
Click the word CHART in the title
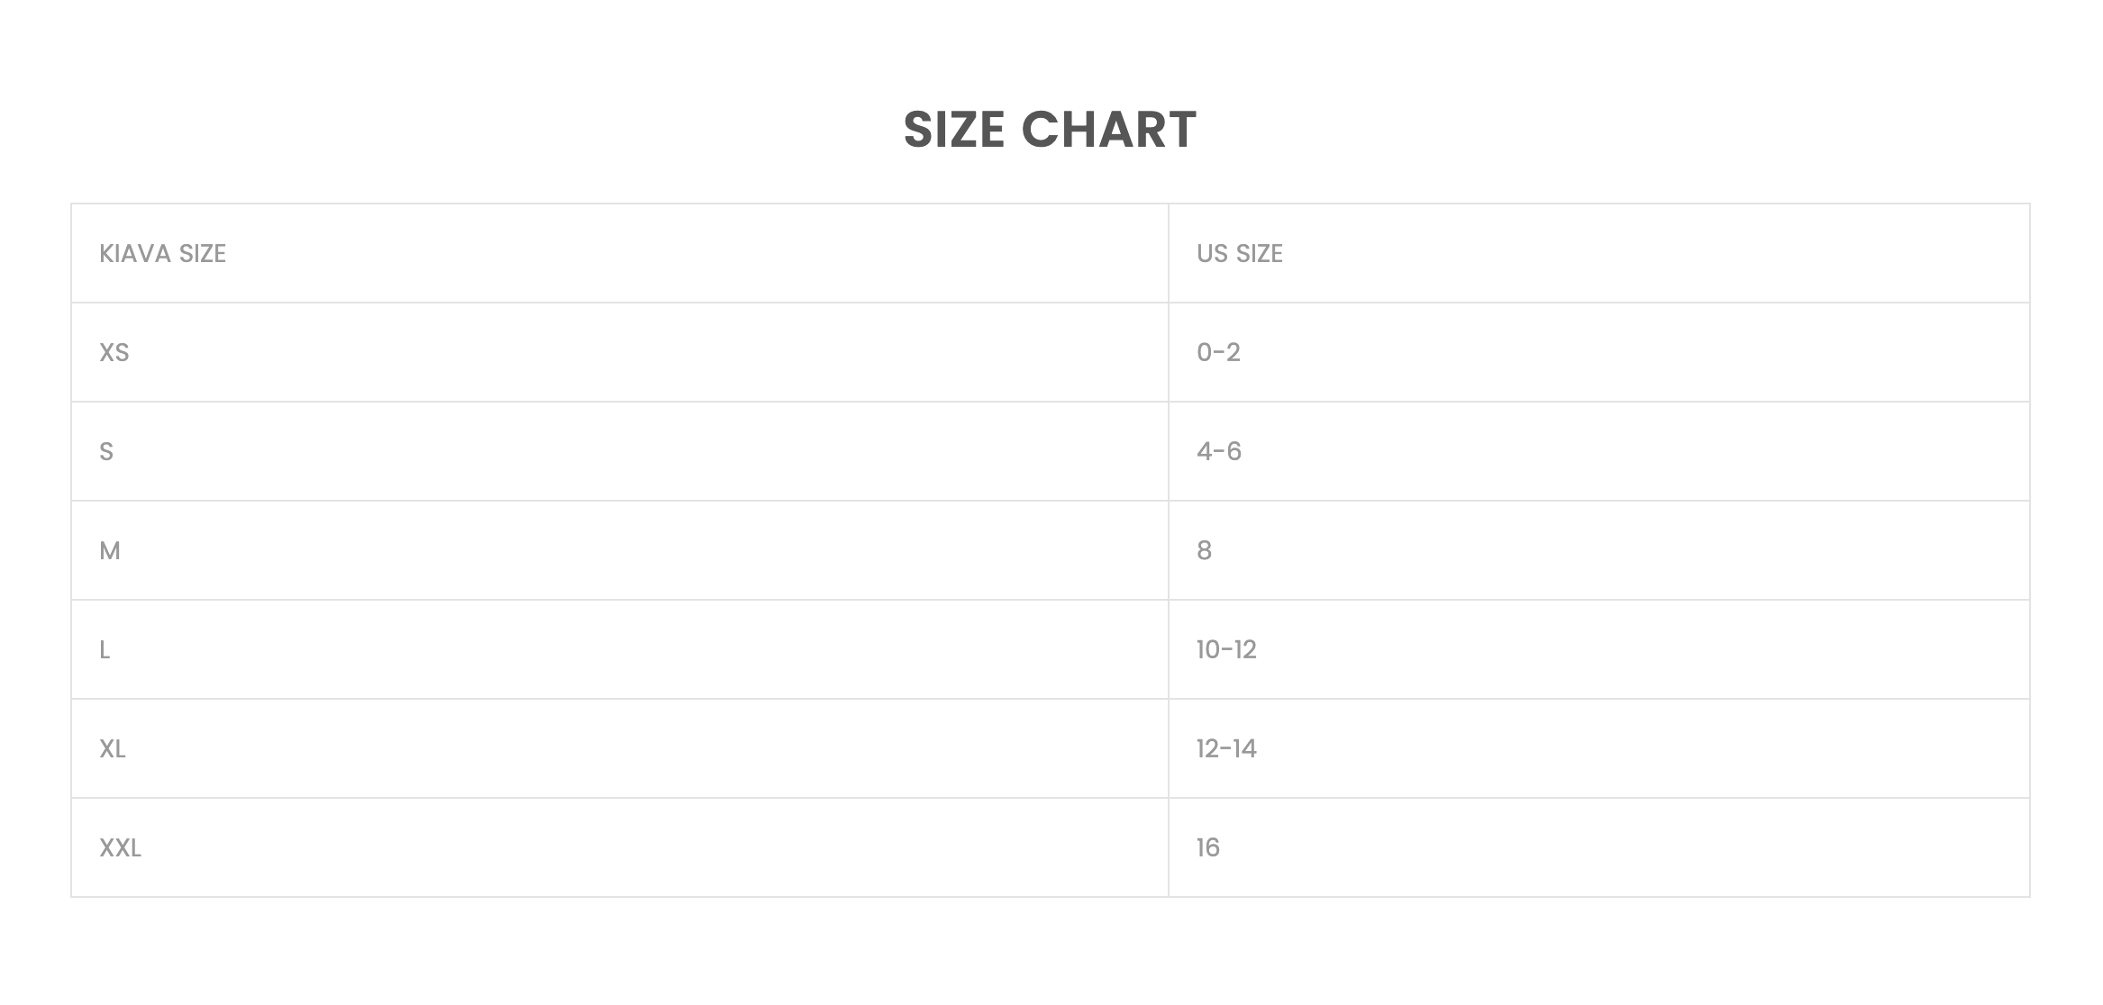1108,130
